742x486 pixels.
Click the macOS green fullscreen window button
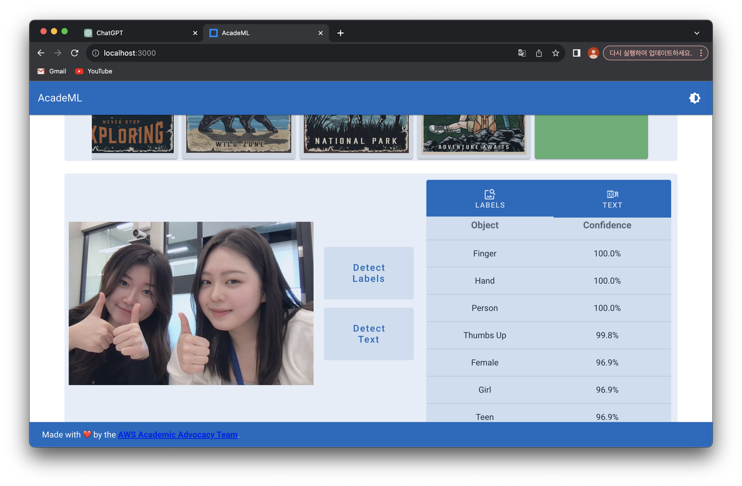coord(64,31)
